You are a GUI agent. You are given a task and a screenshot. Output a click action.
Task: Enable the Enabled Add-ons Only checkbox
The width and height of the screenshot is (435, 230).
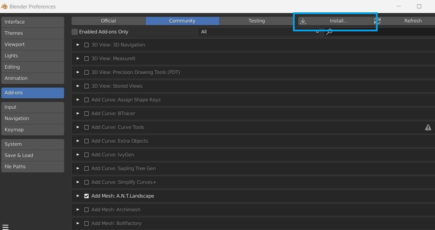pyautogui.click(x=75, y=32)
